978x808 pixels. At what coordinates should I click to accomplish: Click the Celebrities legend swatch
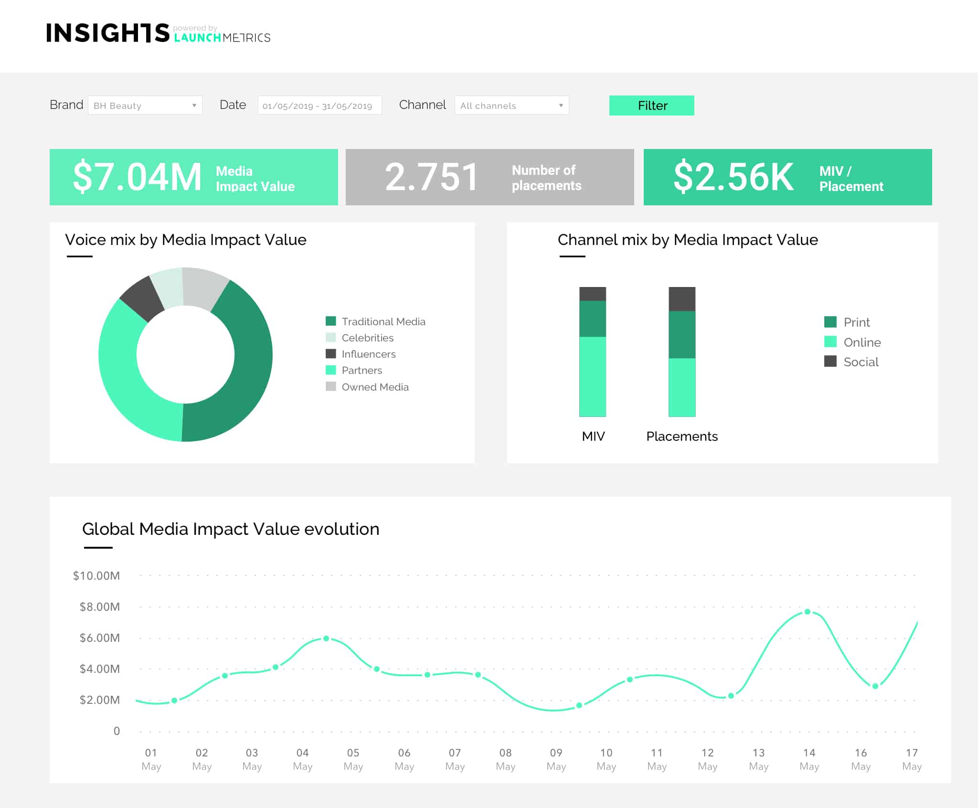(331, 338)
